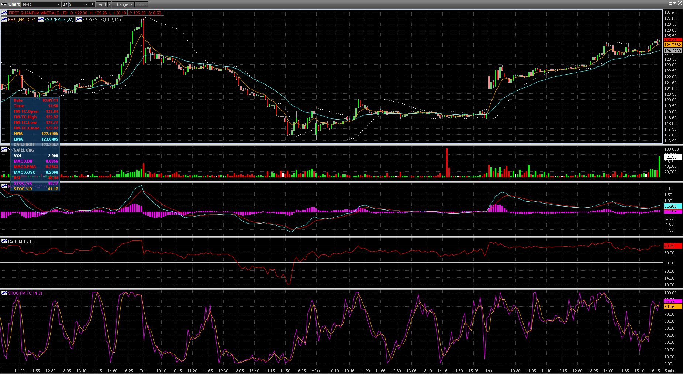Expand the Add button dropdown arrow
The height and width of the screenshot is (374, 683).
109,4
